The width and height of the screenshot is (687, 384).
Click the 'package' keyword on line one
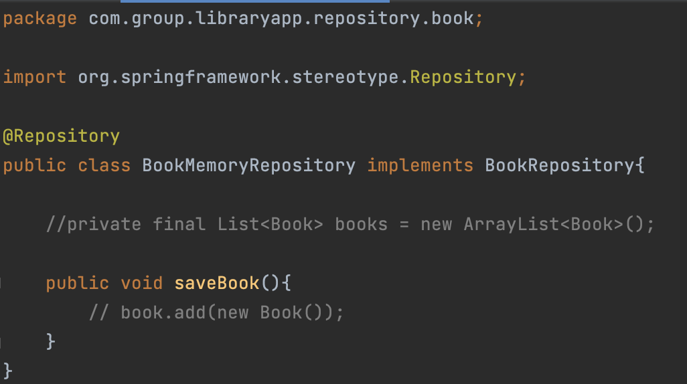click(x=40, y=19)
